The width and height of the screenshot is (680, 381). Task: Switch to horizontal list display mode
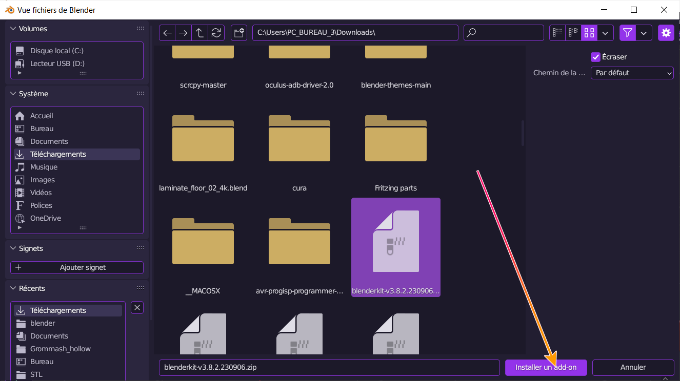[573, 33]
